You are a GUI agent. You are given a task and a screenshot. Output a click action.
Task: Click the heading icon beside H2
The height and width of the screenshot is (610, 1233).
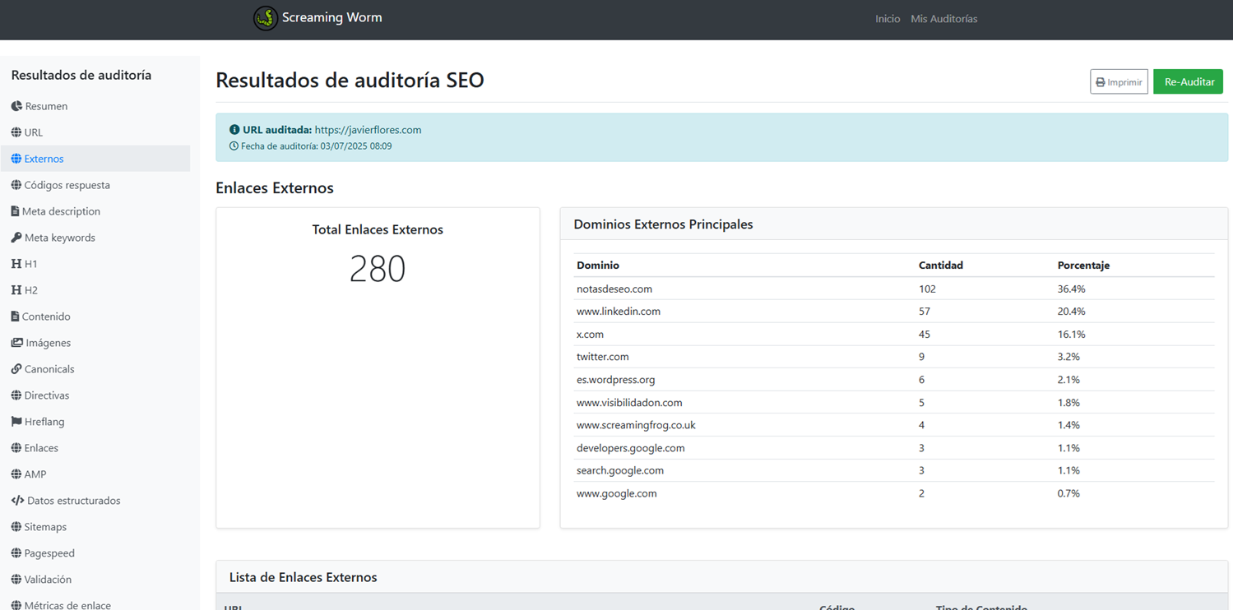coord(16,290)
